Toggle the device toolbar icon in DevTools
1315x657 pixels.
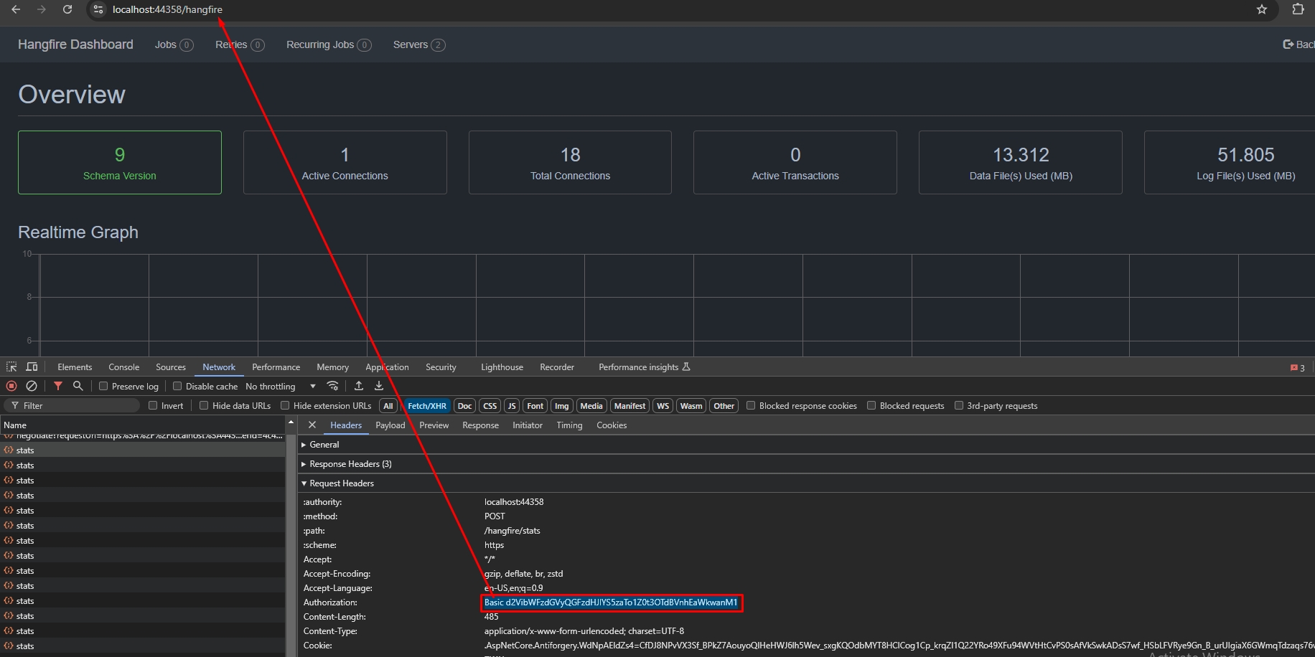point(32,367)
